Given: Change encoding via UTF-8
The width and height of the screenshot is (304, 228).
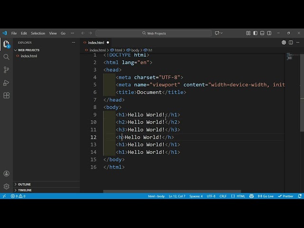Looking at the screenshot, I should pos(211,196).
